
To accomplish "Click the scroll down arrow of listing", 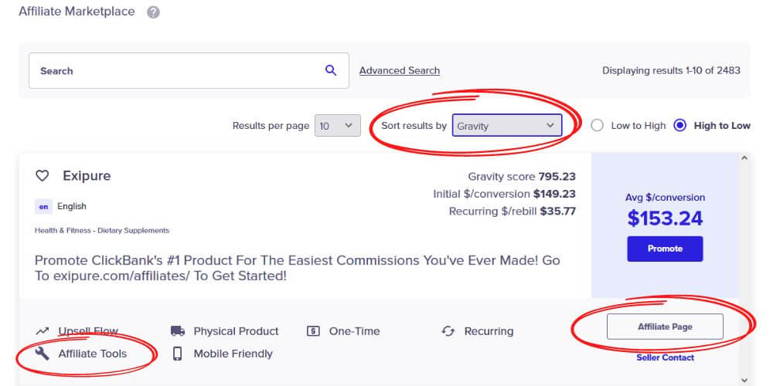I will [x=744, y=380].
